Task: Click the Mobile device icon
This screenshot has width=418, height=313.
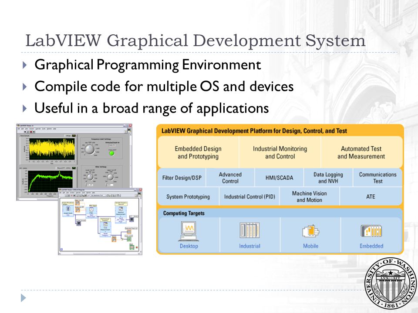Action: [310, 232]
